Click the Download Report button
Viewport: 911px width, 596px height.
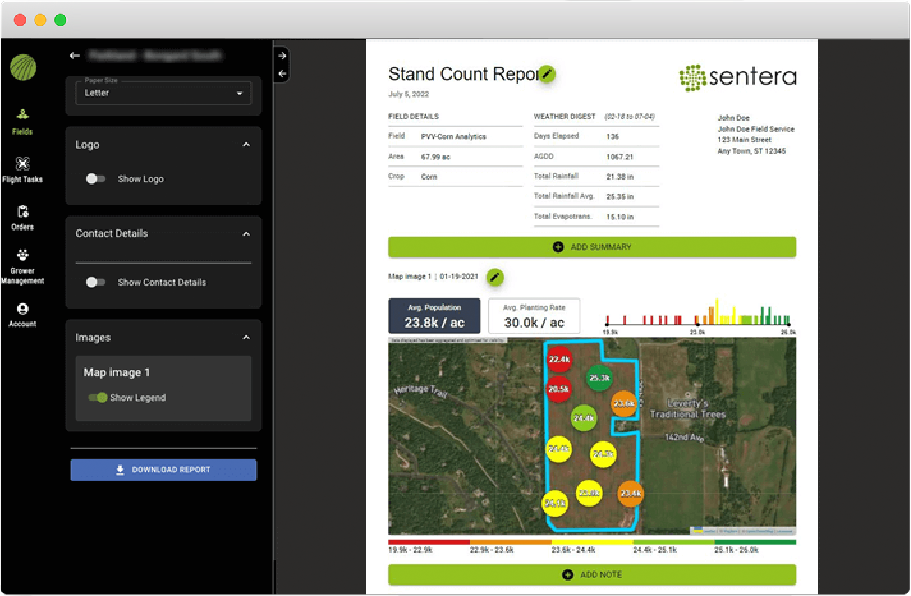coord(164,470)
